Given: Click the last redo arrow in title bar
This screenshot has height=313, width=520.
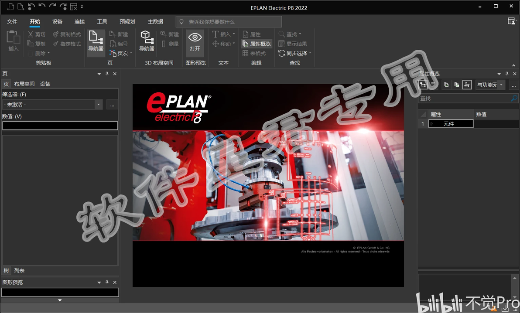Looking at the screenshot, I should (x=63, y=6).
